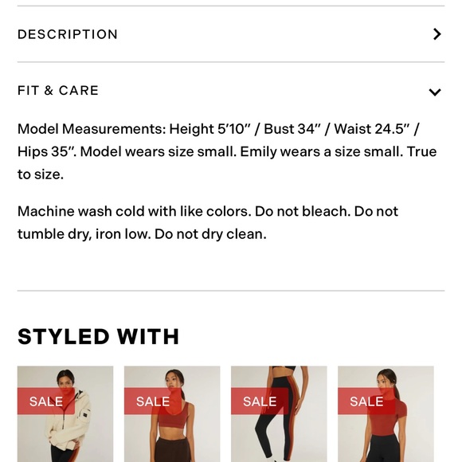Open the DESCRIPTION accordion heading
Viewport: 462px width, 462px height.
tap(68, 34)
